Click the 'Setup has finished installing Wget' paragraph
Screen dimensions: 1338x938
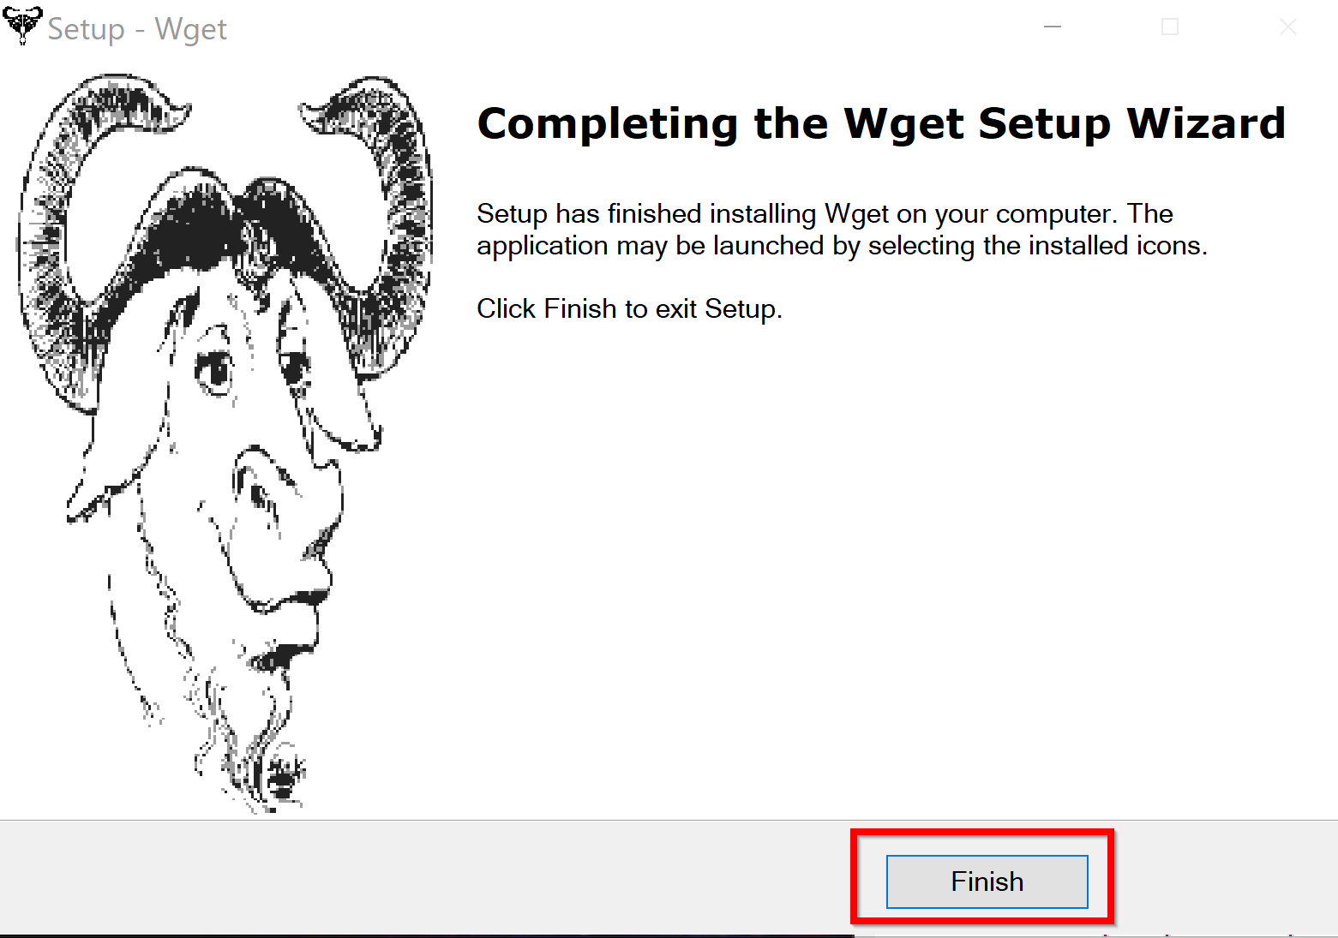click(x=842, y=230)
